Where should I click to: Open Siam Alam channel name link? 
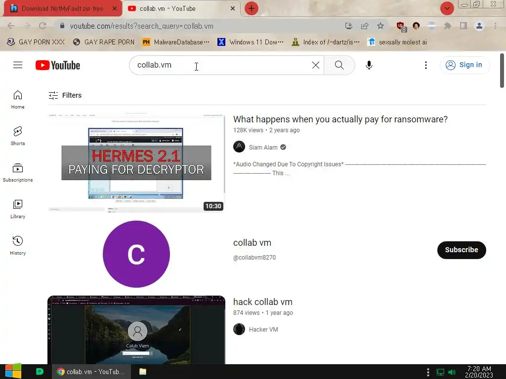[x=263, y=147]
